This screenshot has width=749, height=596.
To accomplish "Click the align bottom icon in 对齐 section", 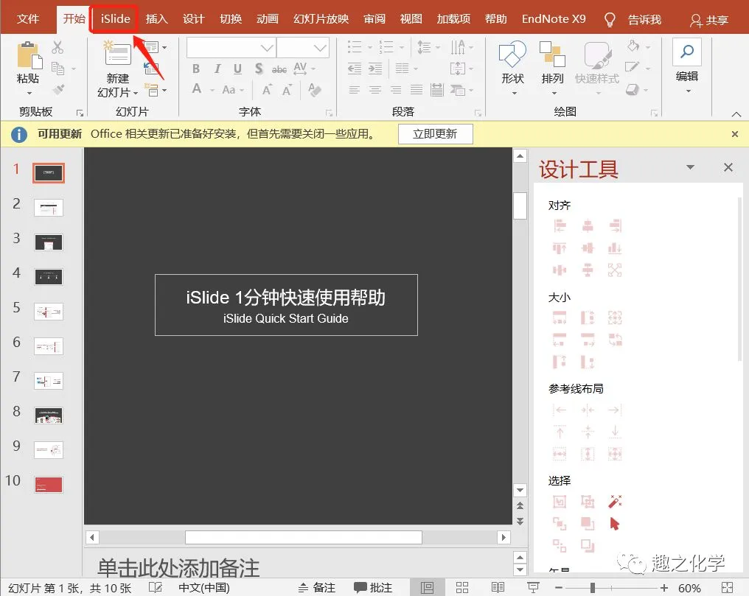I will [616, 248].
